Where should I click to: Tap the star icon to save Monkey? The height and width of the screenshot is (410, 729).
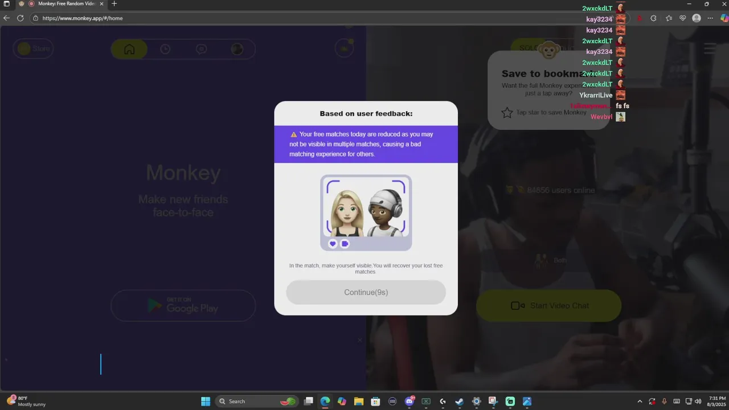(507, 113)
